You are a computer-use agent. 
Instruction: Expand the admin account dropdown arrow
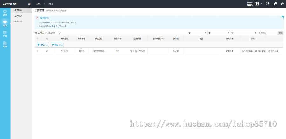[x=262, y=4]
